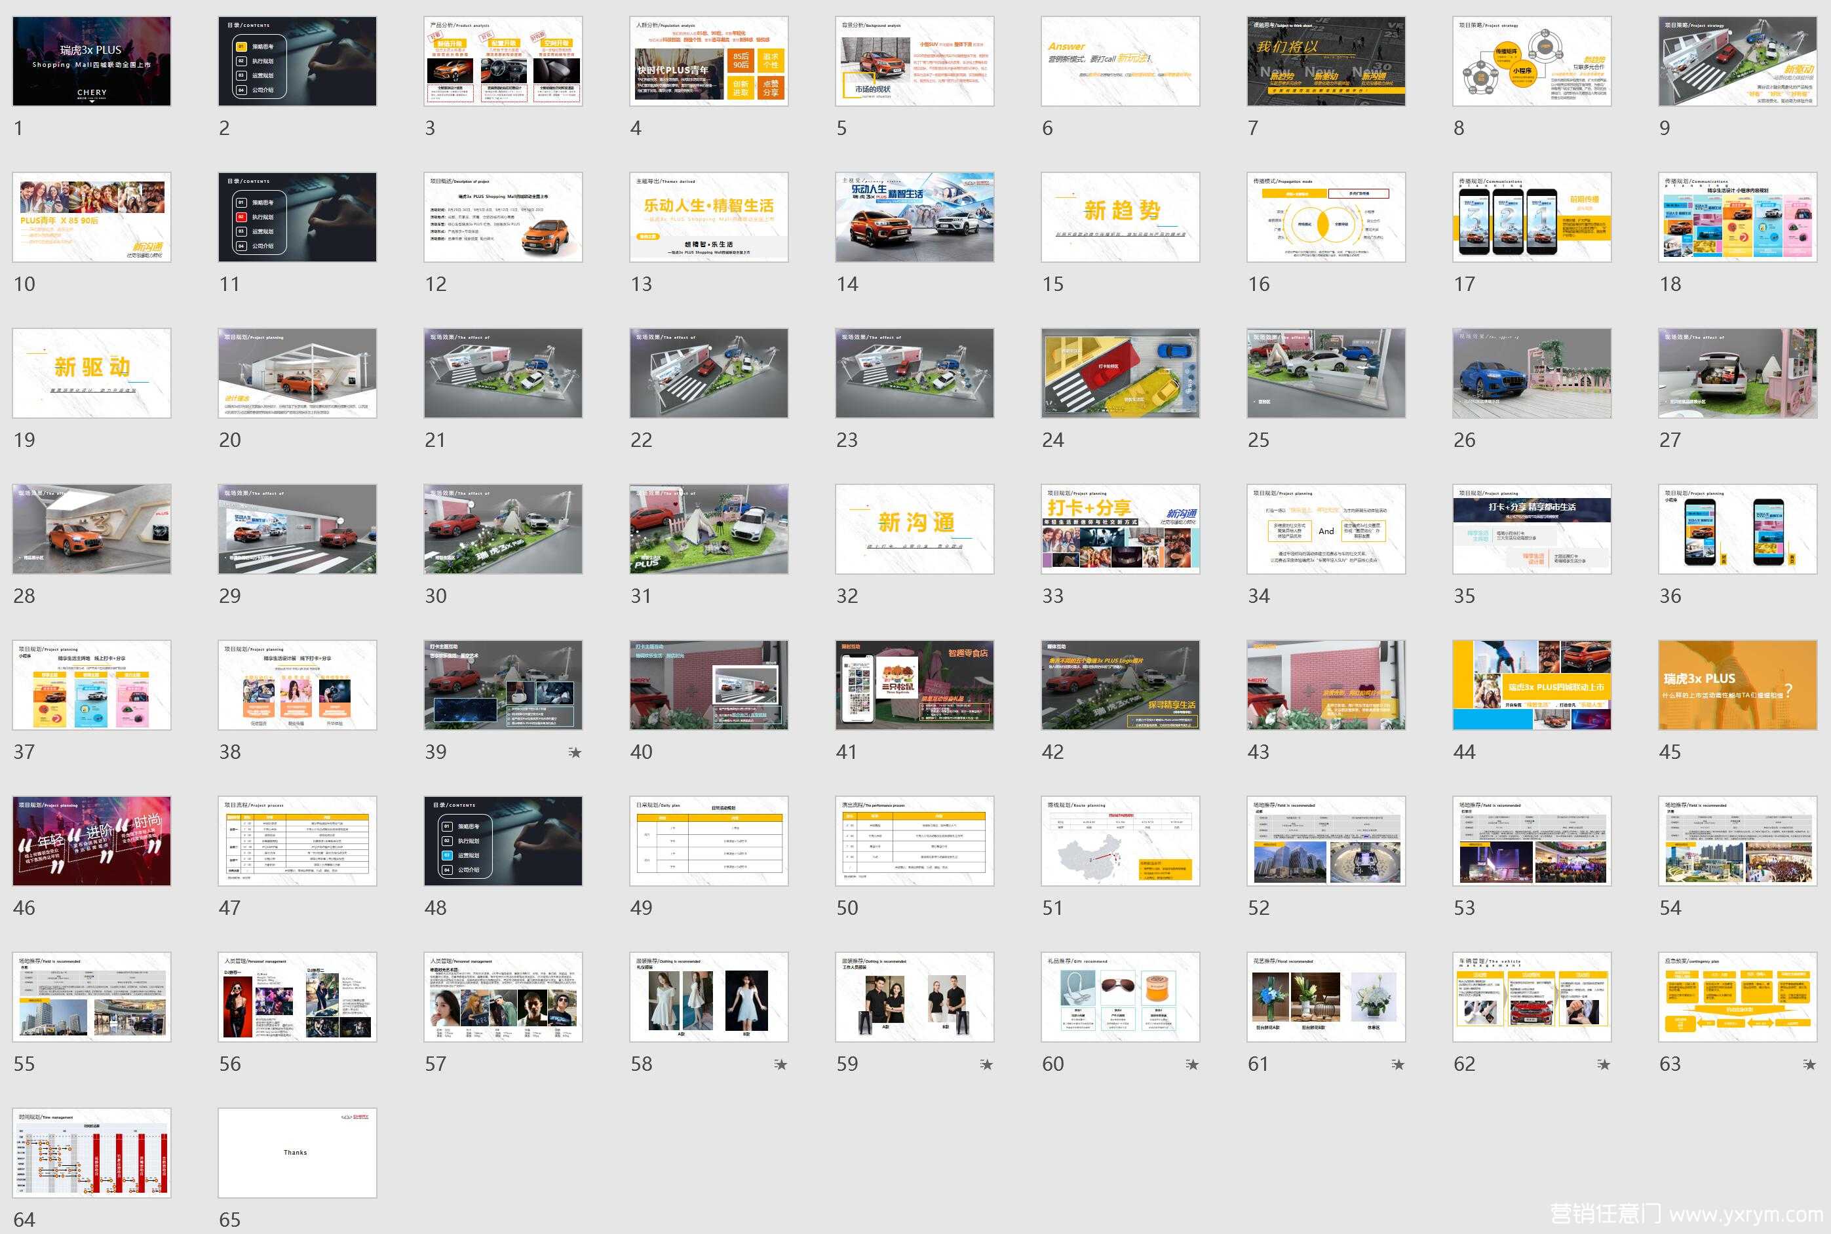Viewport: 1831px width, 1234px height.
Task: Select slide 44 瑞虎3x PLUS四城联动上市 collage
Action: (1532, 685)
